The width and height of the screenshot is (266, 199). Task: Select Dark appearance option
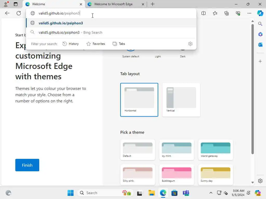coord(183,56)
